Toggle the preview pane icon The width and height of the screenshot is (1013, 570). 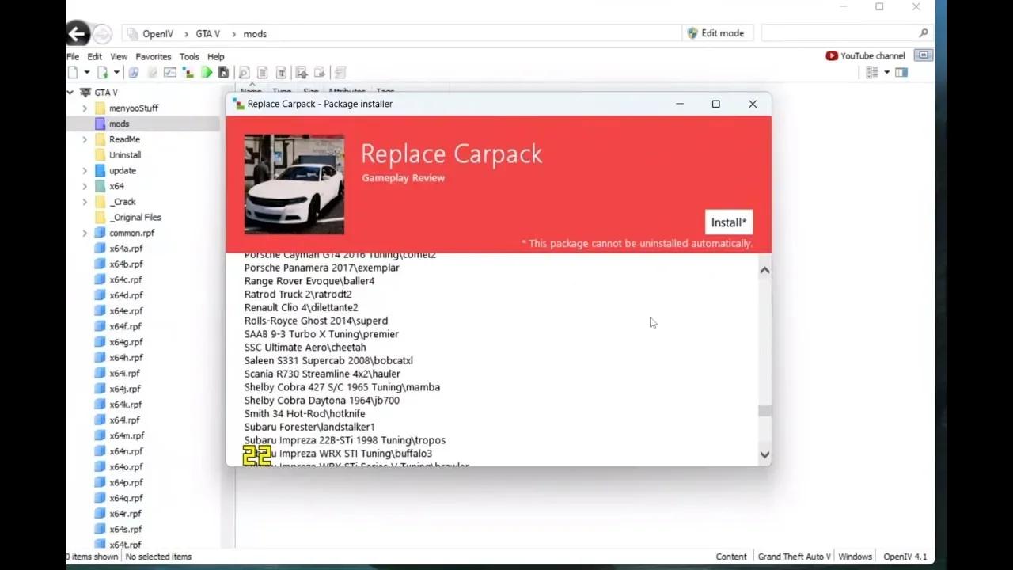click(901, 72)
